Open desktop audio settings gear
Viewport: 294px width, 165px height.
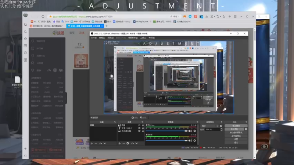pyautogui.click(x=195, y=140)
